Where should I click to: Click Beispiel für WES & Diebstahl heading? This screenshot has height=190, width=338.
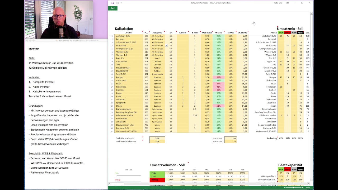(46, 154)
